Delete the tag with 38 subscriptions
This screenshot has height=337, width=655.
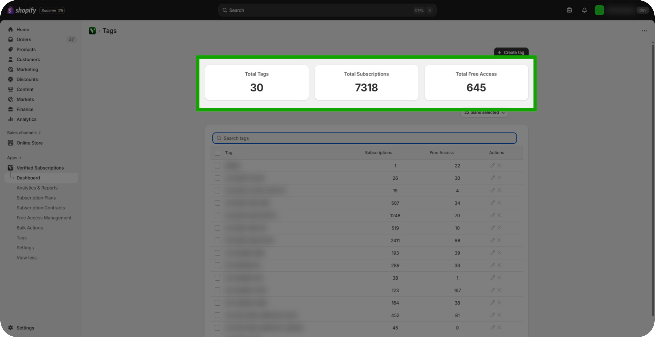(x=499, y=278)
